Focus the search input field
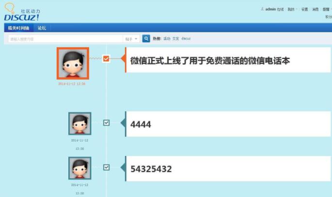The height and width of the screenshot is (197, 332). click(x=65, y=39)
